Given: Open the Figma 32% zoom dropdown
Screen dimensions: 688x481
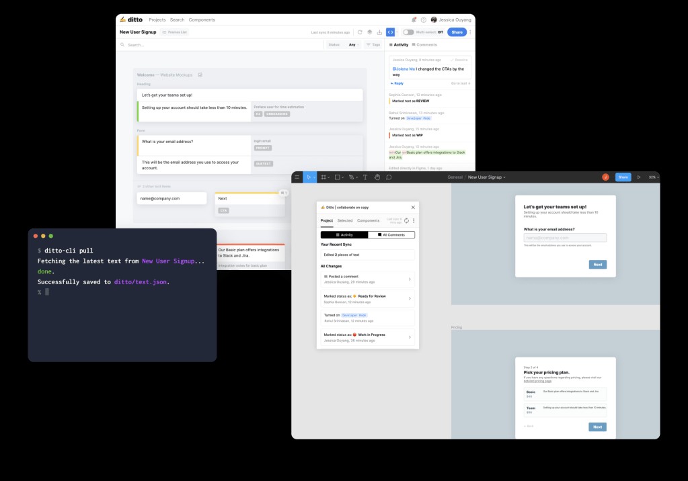Looking at the screenshot, I should pyautogui.click(x=654, y=177).
